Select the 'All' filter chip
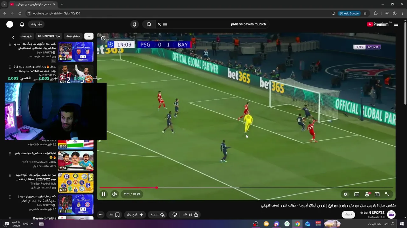 tap(89, 36)
